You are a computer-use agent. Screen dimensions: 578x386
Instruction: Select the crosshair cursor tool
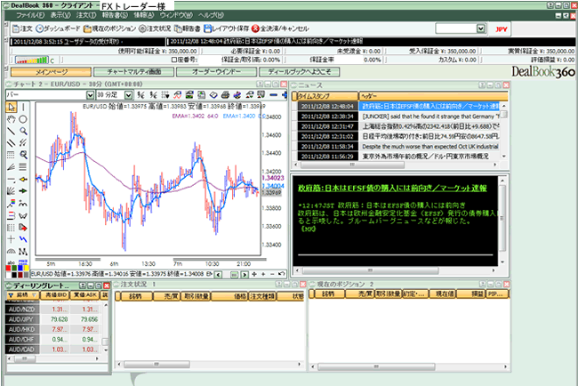point(12,239)
